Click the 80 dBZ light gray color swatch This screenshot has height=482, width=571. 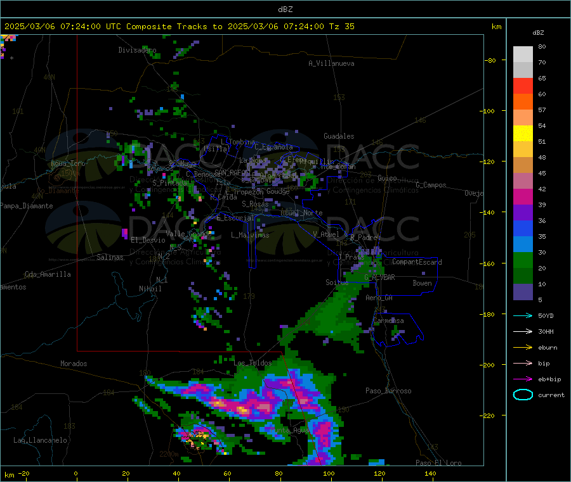point(523,54)
